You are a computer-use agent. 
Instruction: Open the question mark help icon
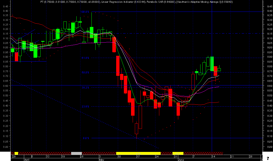268,158
